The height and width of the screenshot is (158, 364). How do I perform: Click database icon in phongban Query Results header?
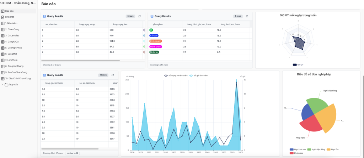[152, 16]
